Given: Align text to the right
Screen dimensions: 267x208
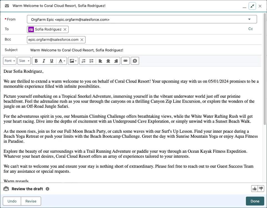Looking at the screenshot, I should (116, 61).
